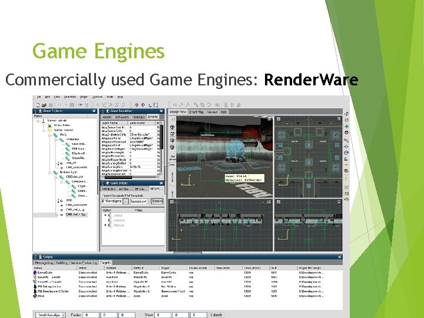
Task: Switch to the Design View tab
Action: [178, 112]
